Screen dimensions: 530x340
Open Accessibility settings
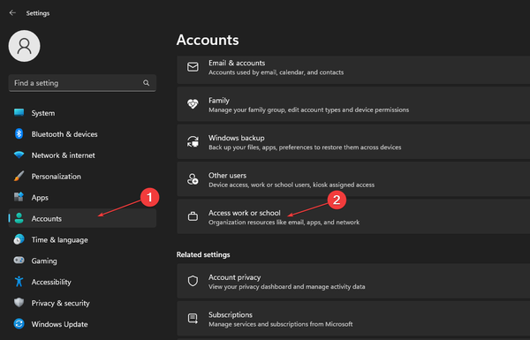tap(82, 282)
